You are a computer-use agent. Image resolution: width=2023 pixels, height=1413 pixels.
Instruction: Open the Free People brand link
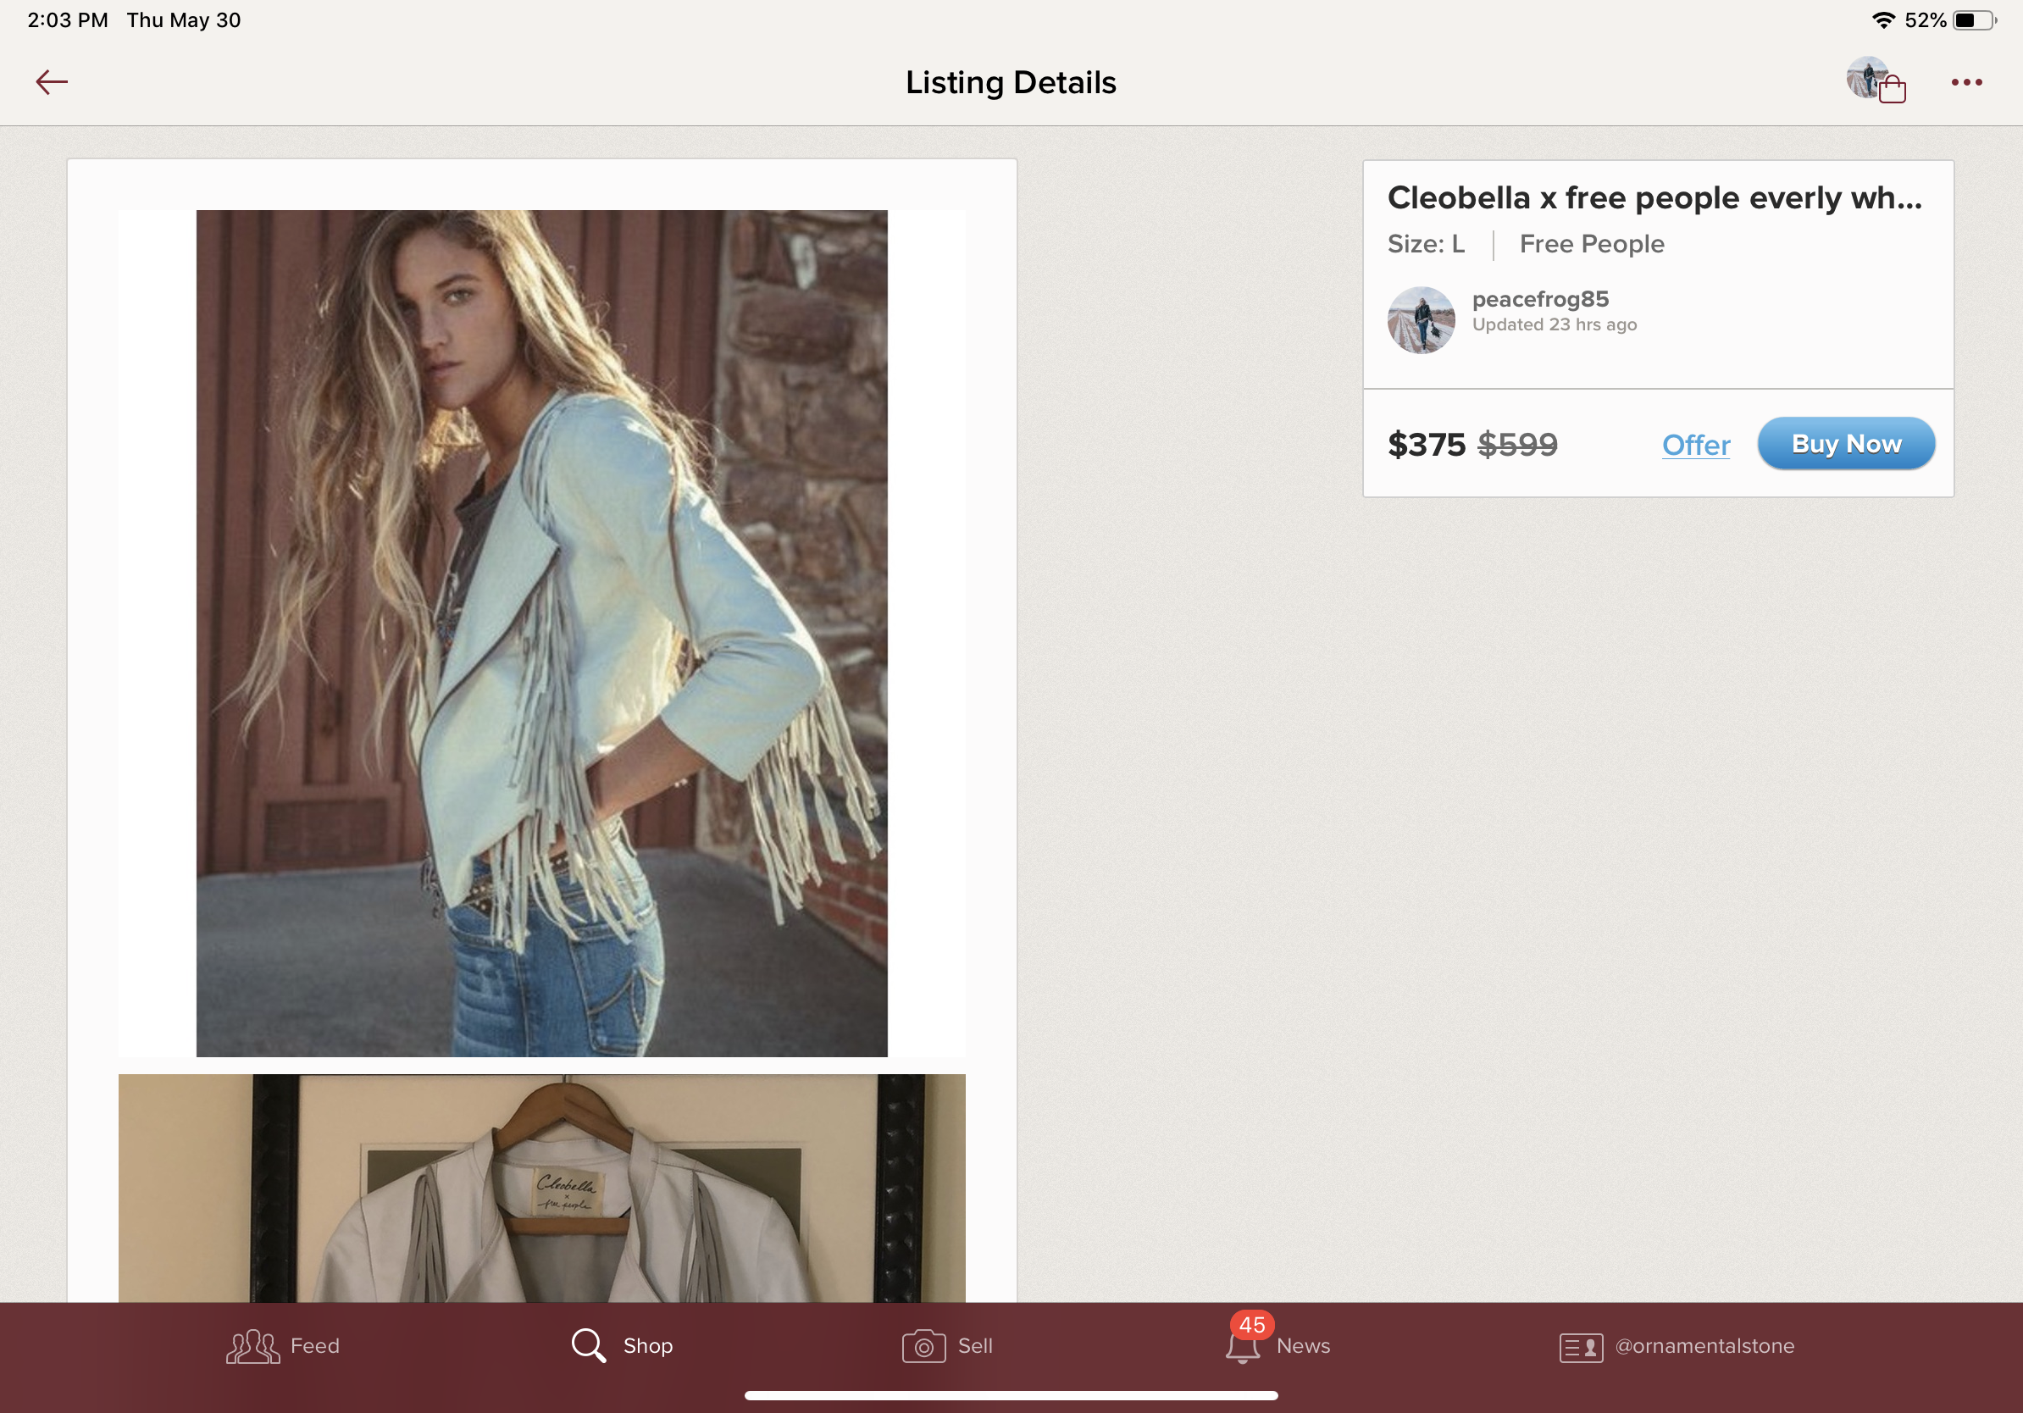coord(1592,244)
